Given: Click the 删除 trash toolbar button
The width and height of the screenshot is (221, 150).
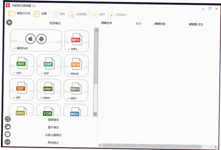Looking at the screenshot, I should [59, 14].
